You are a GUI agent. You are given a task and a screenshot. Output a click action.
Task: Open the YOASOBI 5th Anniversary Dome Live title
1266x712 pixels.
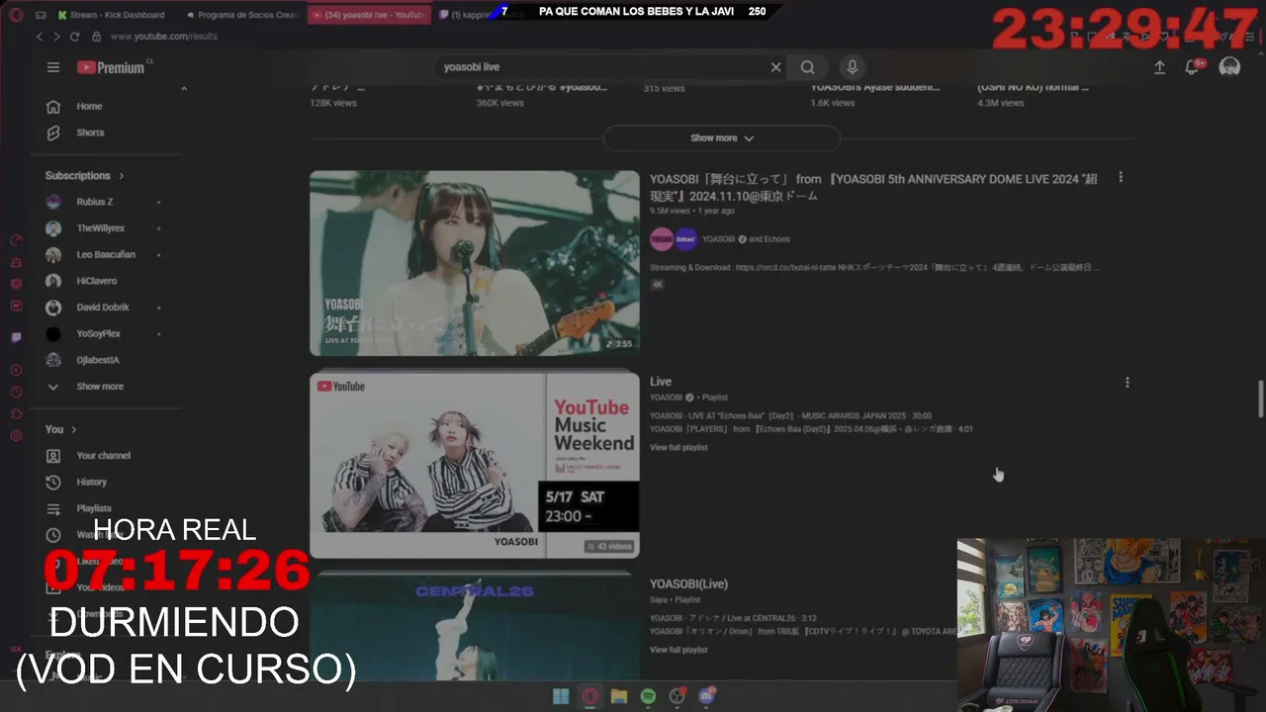[874, 187]
